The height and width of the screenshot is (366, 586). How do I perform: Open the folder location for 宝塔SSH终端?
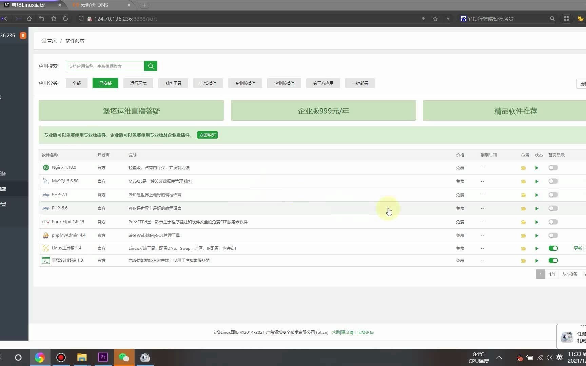[x=524, y=261]
